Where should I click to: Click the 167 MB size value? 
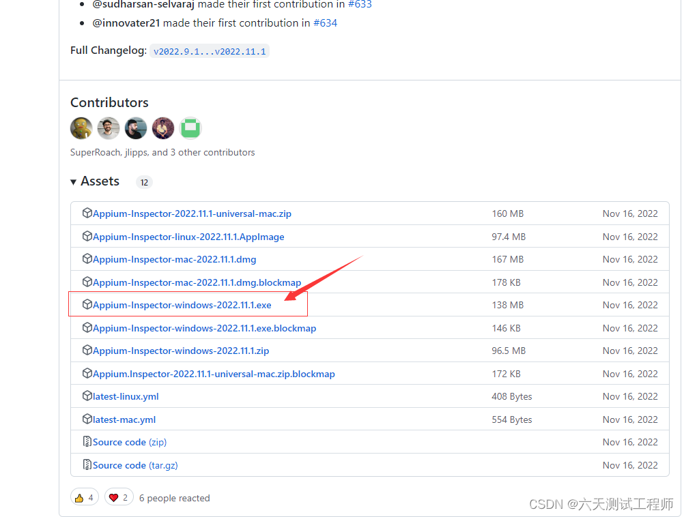(x=508, y=259)
